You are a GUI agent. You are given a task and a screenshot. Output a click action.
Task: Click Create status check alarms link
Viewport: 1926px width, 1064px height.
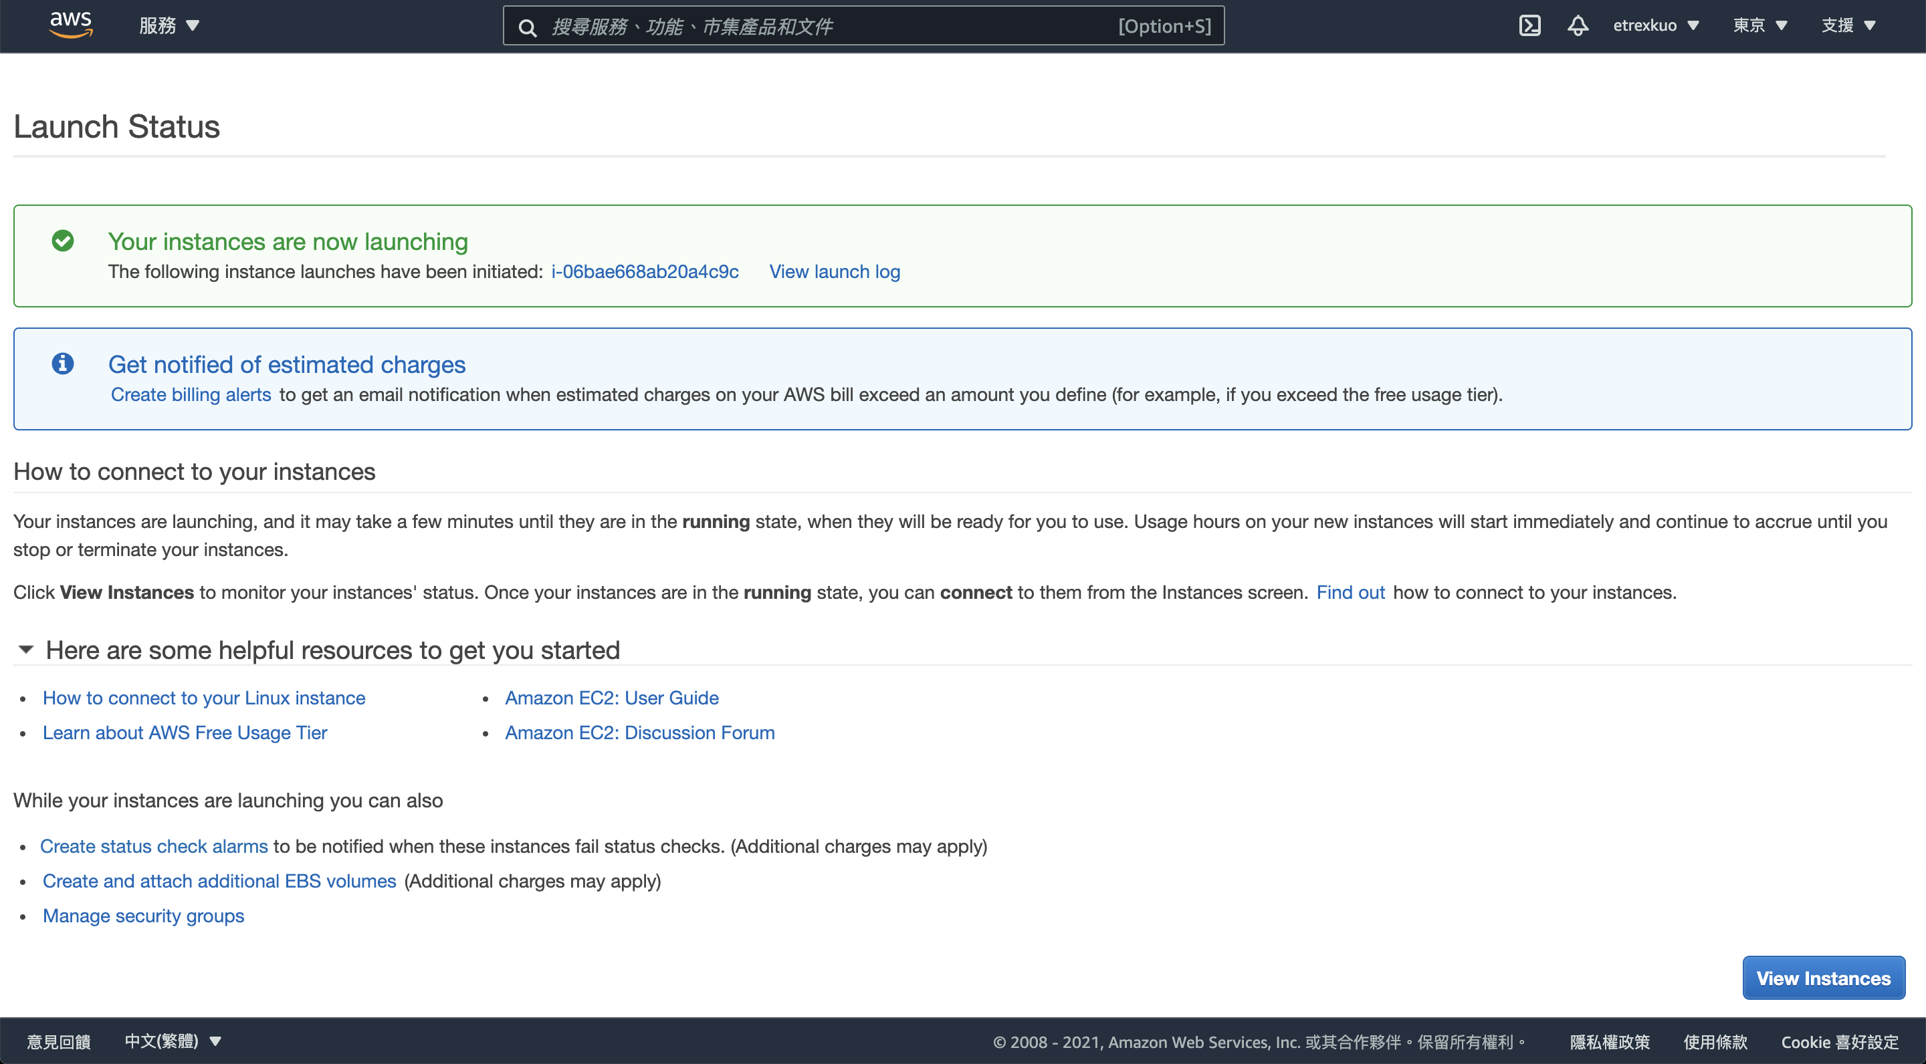click(154, 847)
